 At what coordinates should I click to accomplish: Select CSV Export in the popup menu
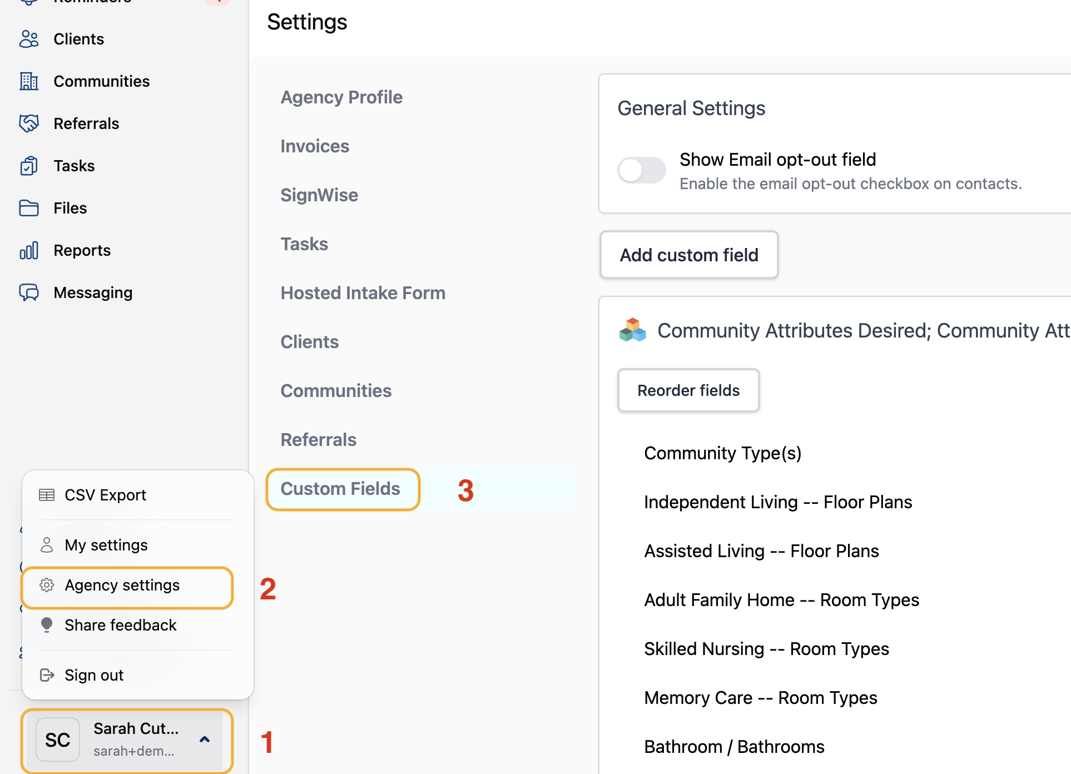click(105, 495)
